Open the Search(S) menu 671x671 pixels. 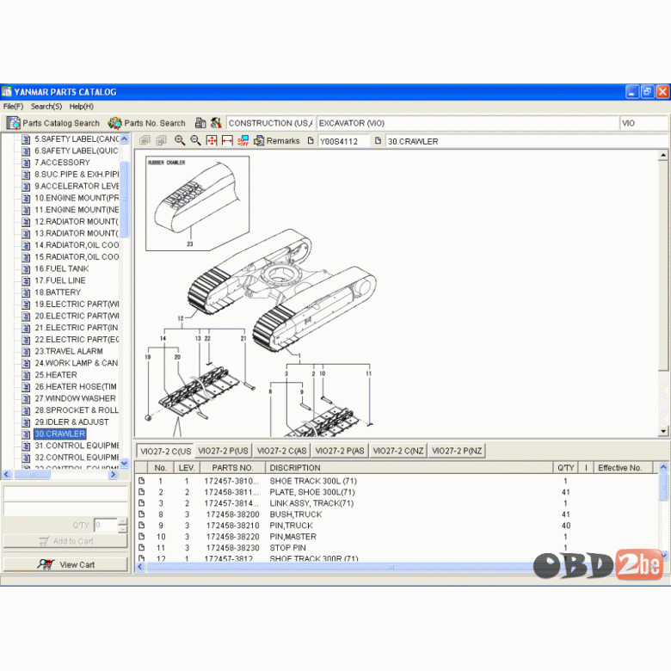click(x=46, y=107)
